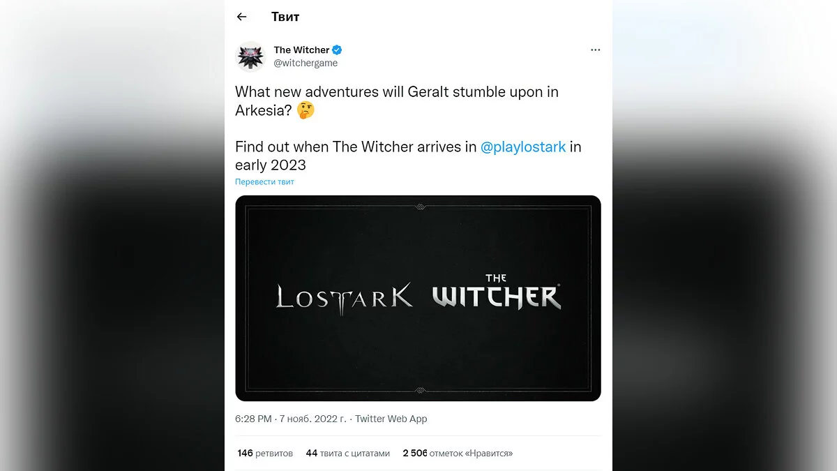
Task: Open The Witcher profile name
Action: coord(301,50)
